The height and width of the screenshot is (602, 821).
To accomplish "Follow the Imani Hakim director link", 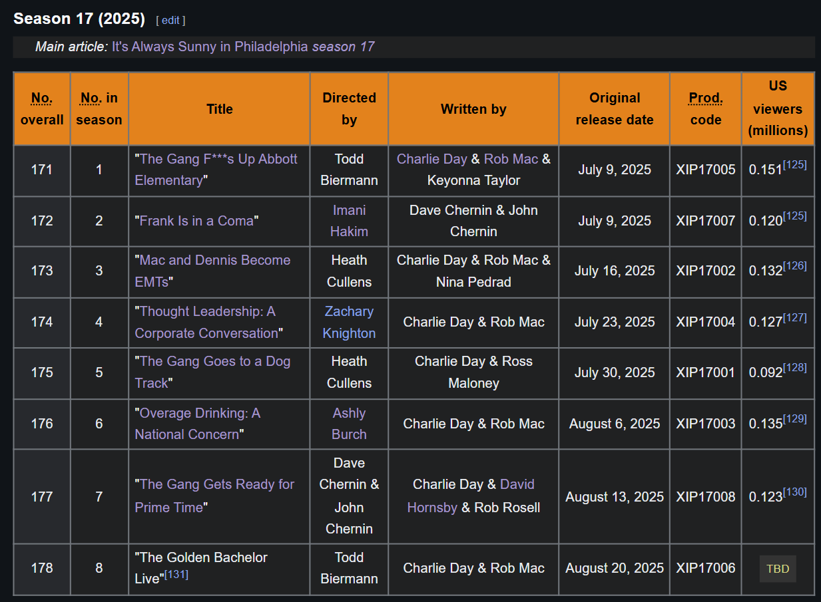I will (350, 221).
